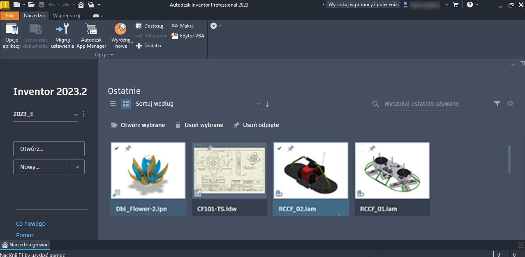Open the RCCF_01.iam assembly thumbnail

point(392,171)
